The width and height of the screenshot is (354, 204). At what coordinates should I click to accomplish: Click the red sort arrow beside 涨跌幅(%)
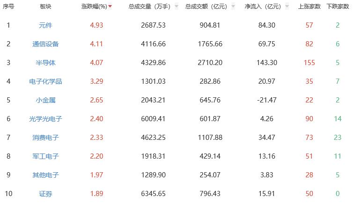[110, 7]
